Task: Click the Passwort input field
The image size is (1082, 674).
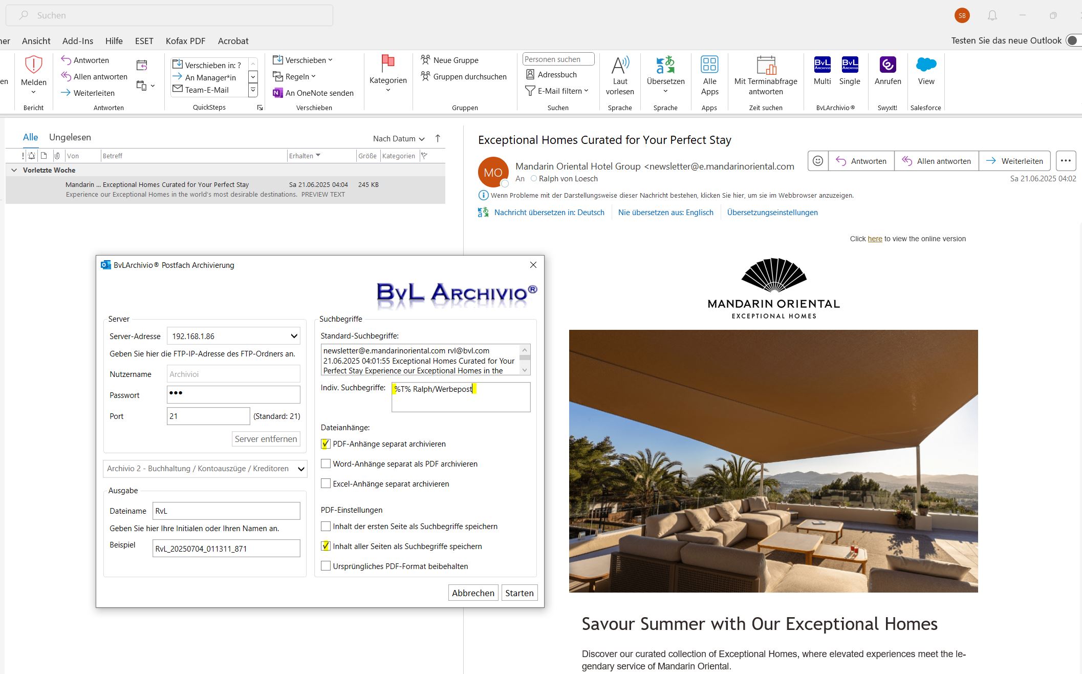Action: (x=233, y=395)
